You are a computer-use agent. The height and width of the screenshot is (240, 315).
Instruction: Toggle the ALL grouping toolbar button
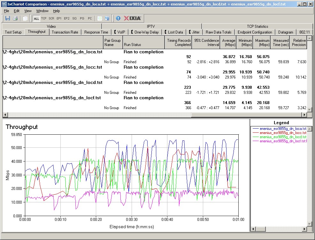(36, 19)
